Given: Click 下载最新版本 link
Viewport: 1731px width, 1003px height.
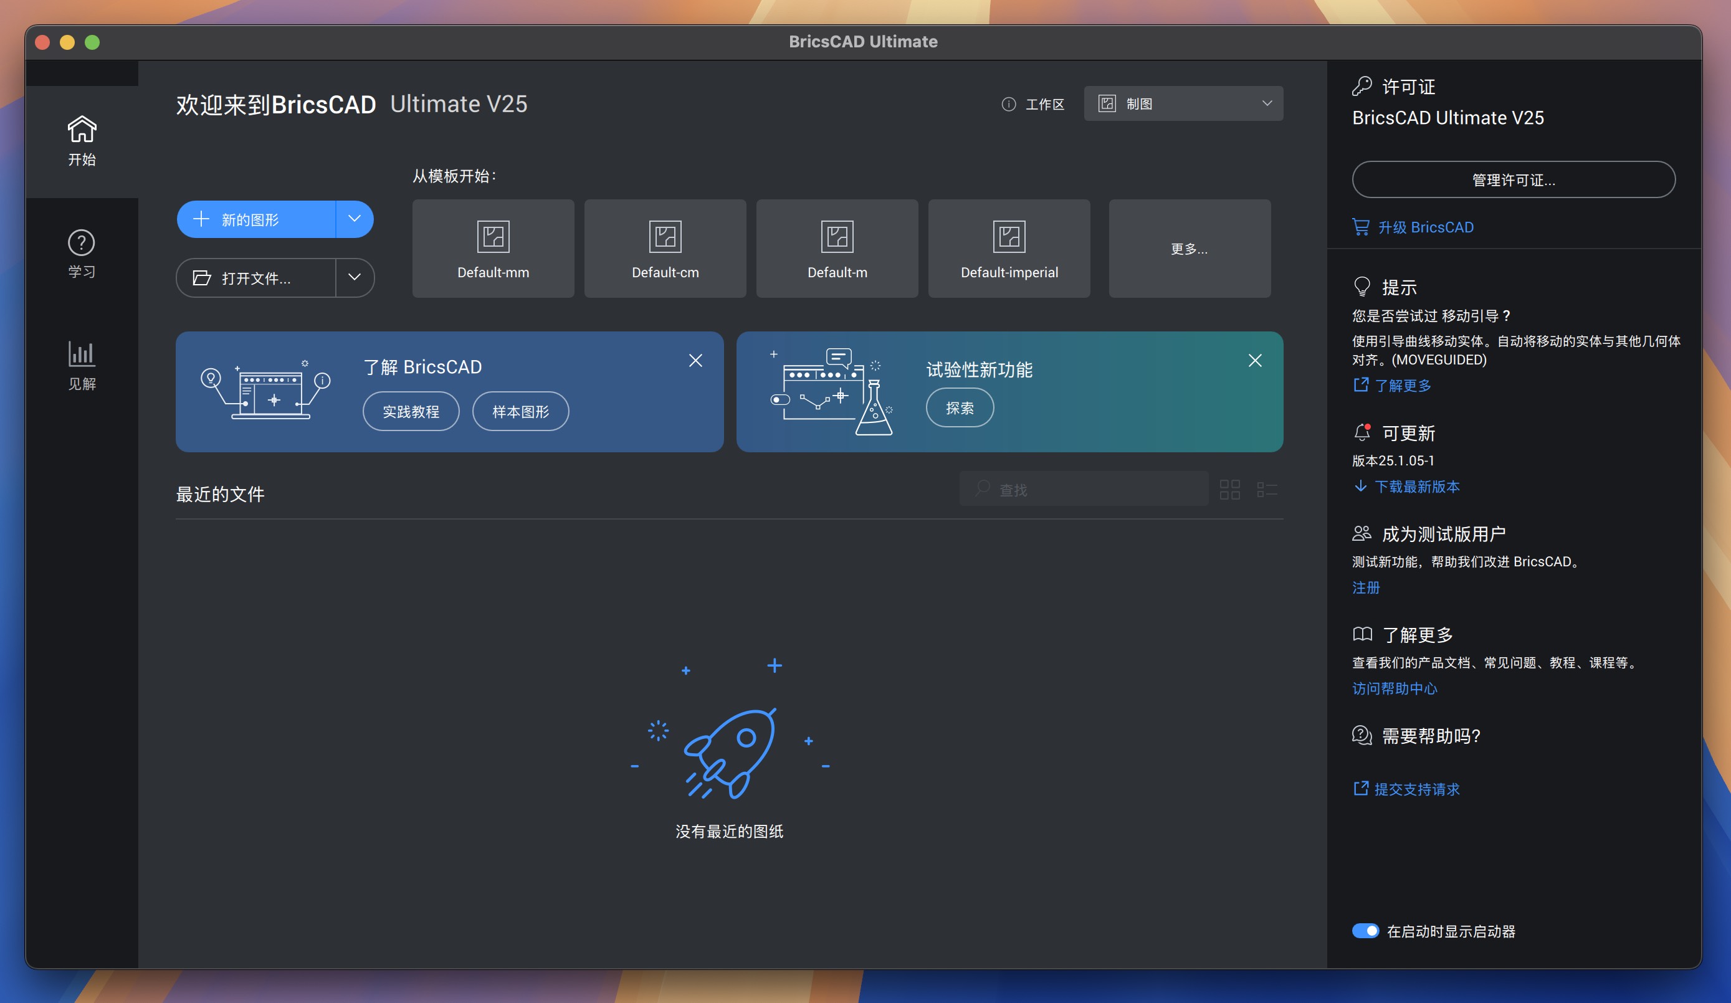Looking at the screenshot, I should coord(1406,487).
